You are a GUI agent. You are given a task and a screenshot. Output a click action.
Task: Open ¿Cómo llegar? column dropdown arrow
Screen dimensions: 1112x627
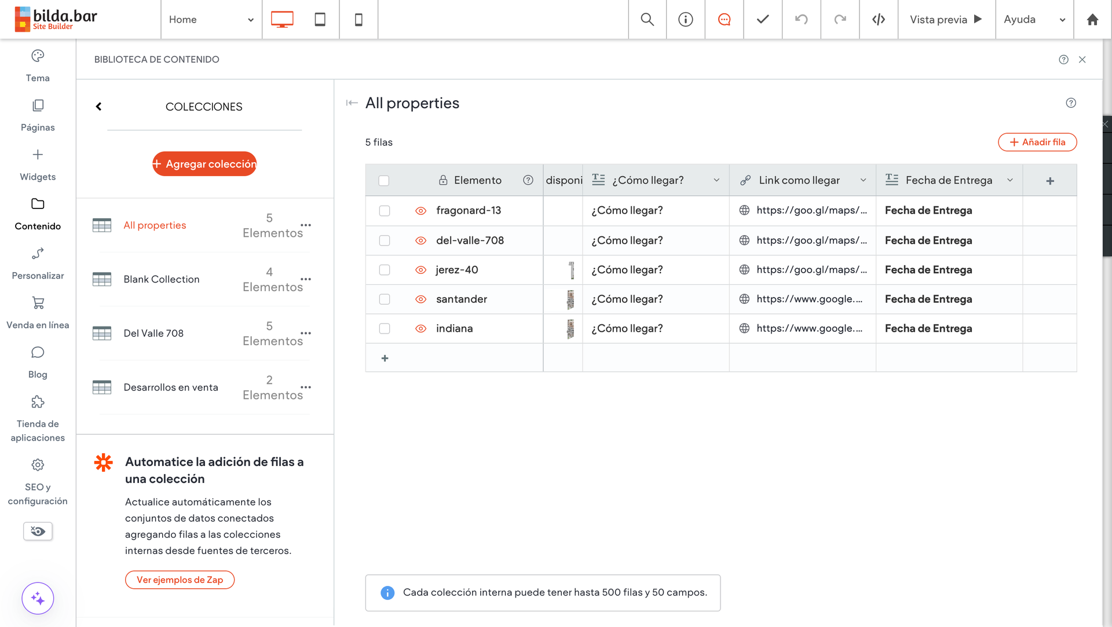click(x=716, y=180)
